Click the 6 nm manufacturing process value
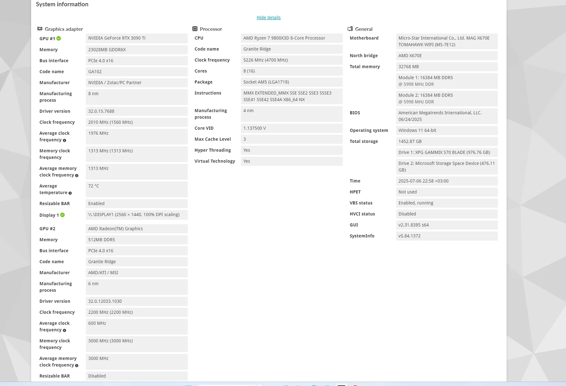The height and width of the screenshot is (386, 566). pos(137,287)
